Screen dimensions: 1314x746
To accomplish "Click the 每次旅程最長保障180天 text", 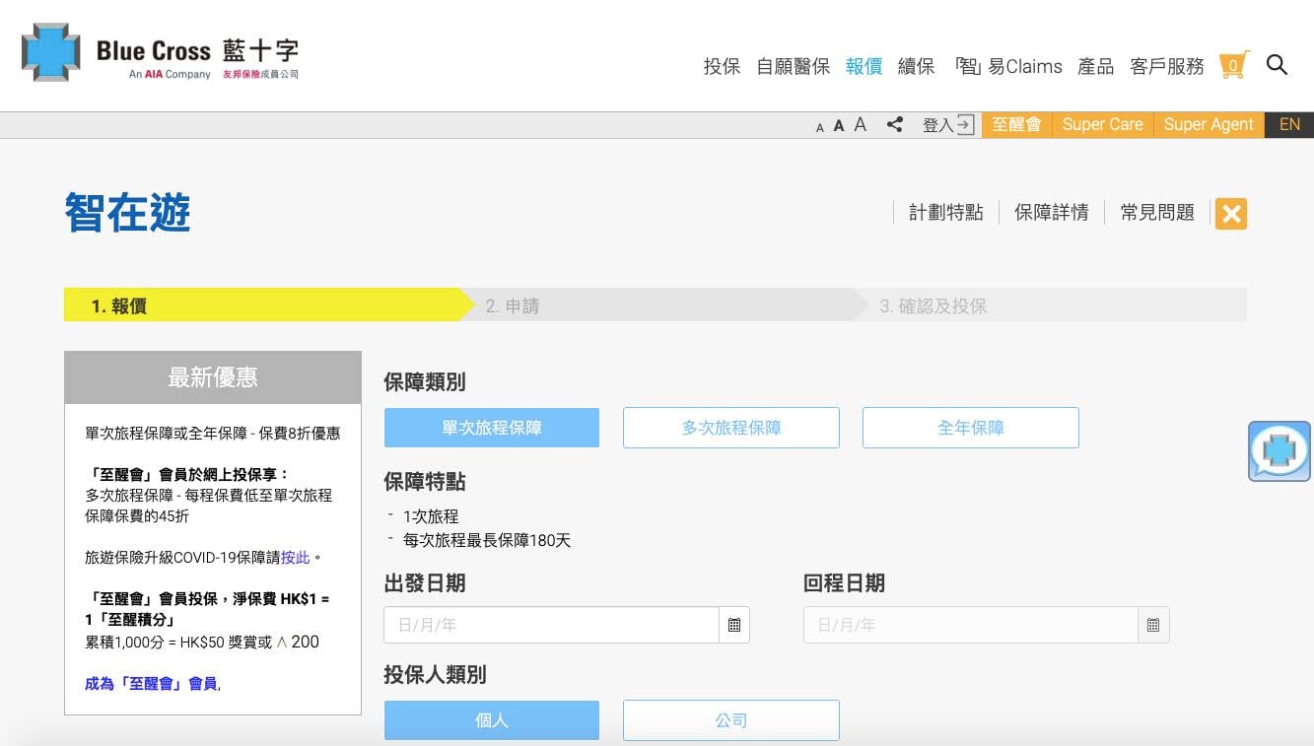I will click(x=487, y=540).
